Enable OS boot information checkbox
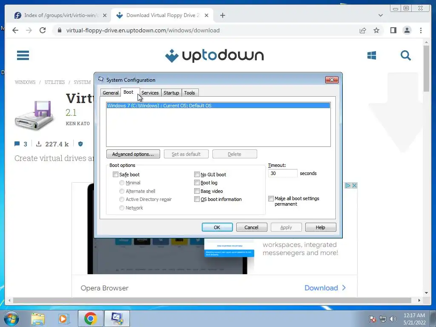 [197, 199]
